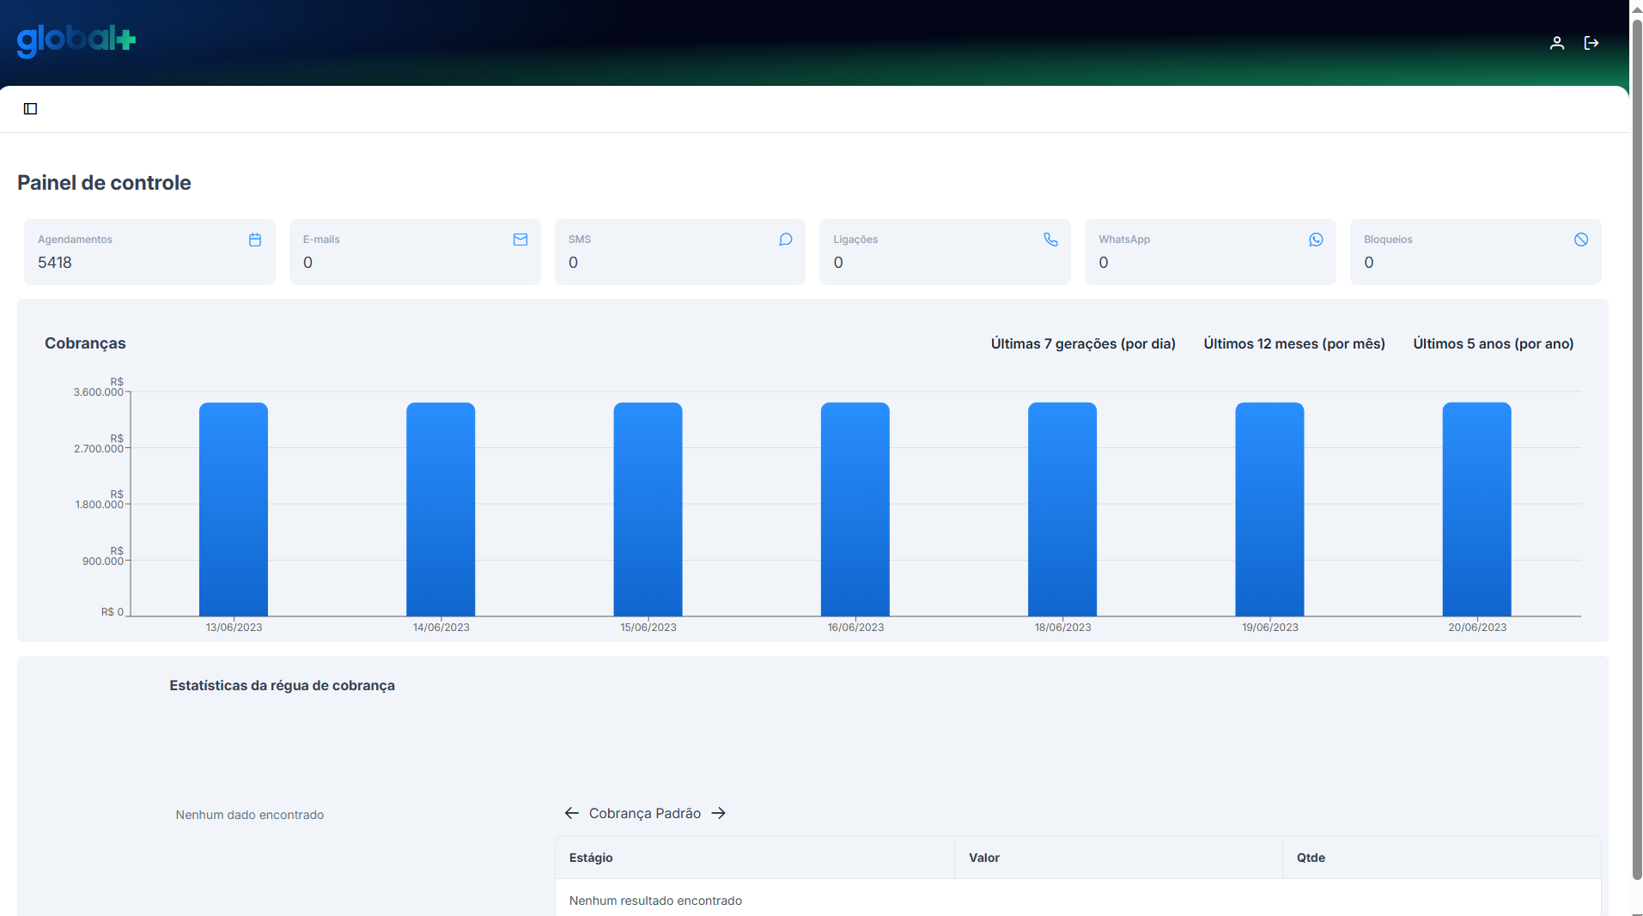Click the page vertical scrollbar
This screenshot has height=916, width=1643.
1636,446
